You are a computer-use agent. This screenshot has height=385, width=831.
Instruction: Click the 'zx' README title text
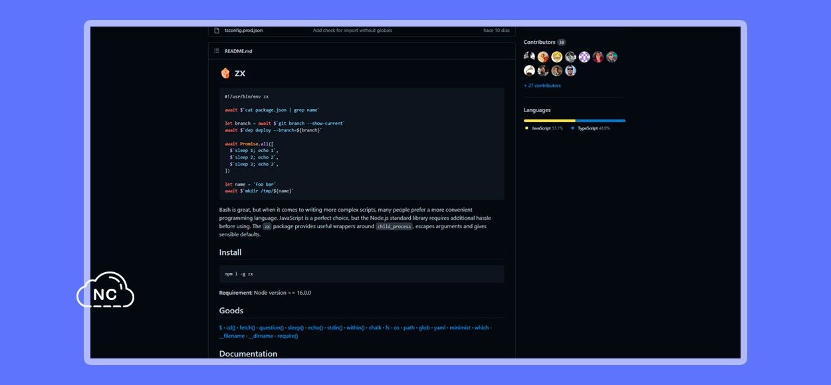[240, 73]
